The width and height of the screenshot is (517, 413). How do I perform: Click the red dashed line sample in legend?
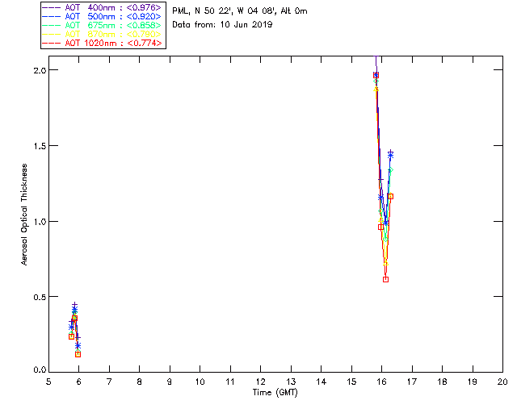pyautogui.click(x=51, y=43)
